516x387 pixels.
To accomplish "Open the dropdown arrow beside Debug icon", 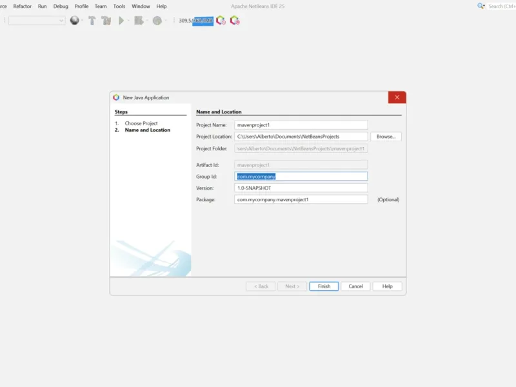I will (x=147, y=21).
